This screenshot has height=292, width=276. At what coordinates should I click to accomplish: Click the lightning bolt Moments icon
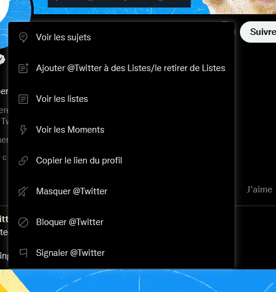pyautogui.click(x=23, y=130)
